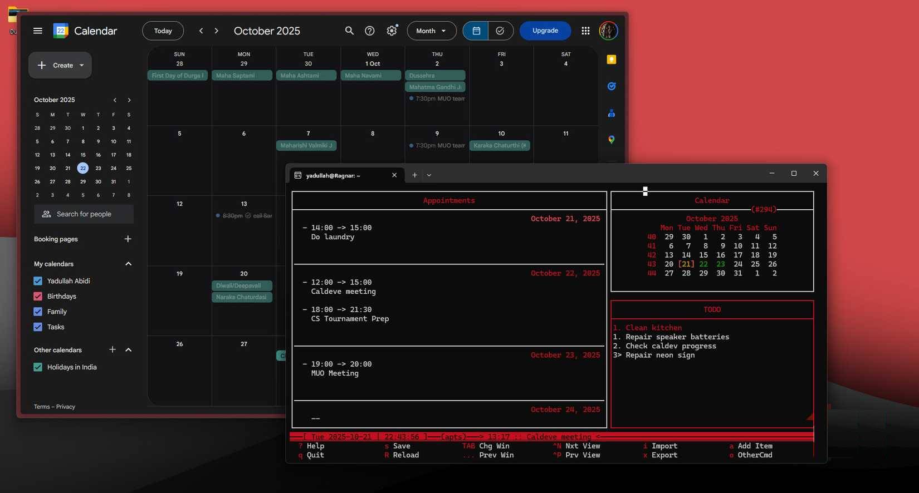
Task: Open the terminal new tab dropdown arrow
Action: pyautogui.click(x=429, y=175)
